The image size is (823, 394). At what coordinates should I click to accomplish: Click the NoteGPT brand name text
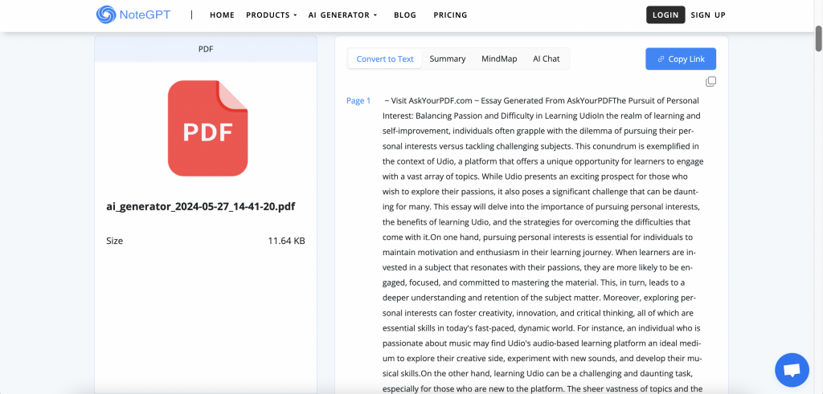click(145, 14)
